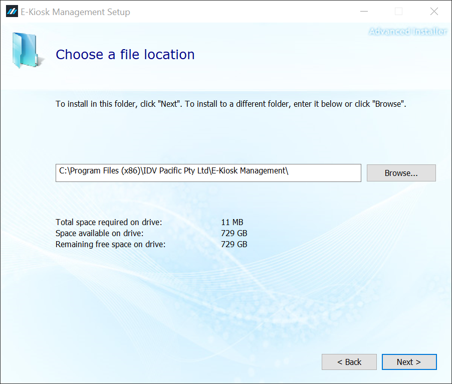Focus the install folder path field
The width and height of the screenshot is (452, 384).
click(208, 173)
